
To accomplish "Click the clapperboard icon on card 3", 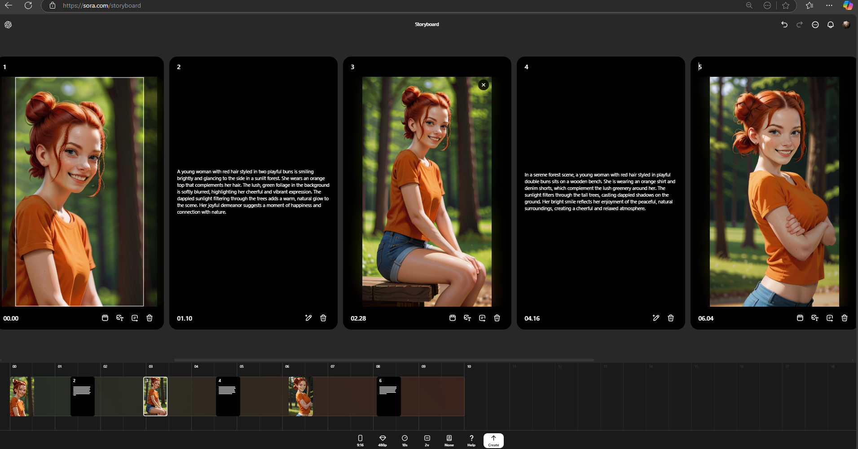I will 453,318.
